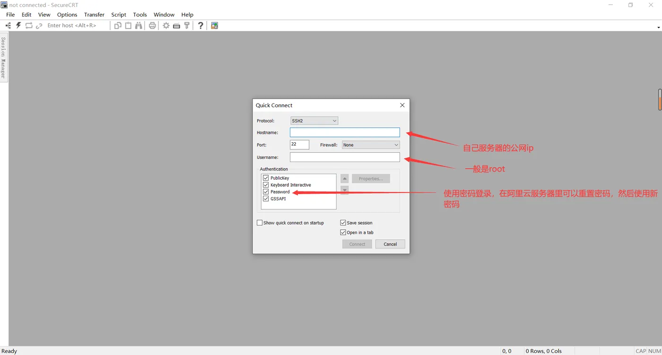The width and height of the screenshot is (662, 355).
Task: Click the Enter host address box
Action: tap(77, 26)
